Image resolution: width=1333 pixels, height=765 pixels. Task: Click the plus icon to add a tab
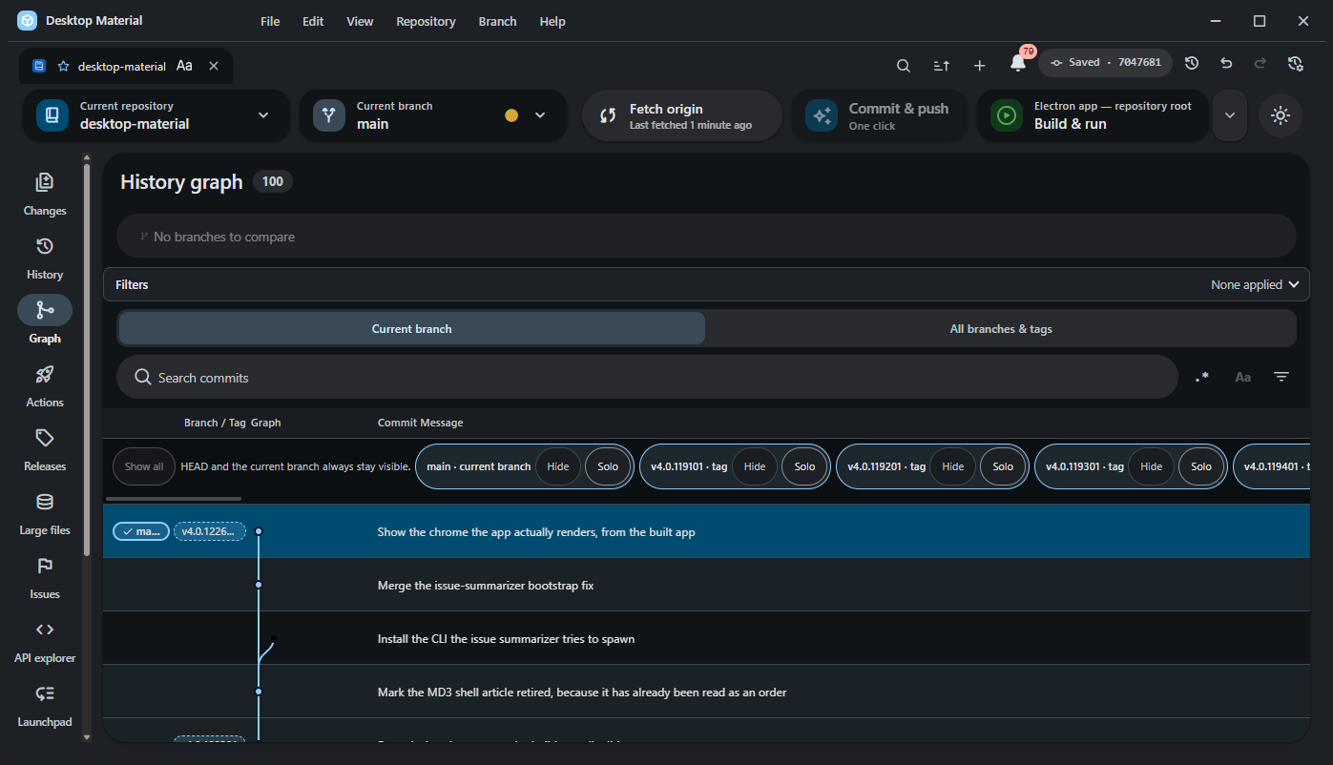tap(979, 65)
